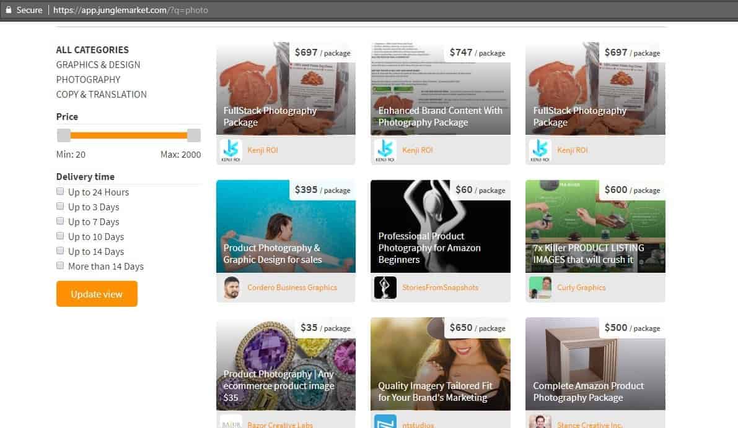Visit StoriesFromSnapshots seller page

(x=440, y=288)
